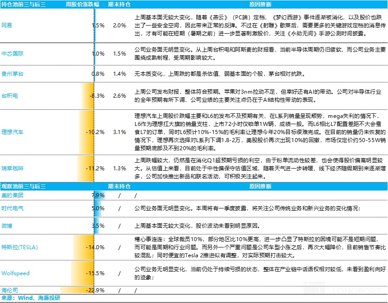388x303 pixels.
Task: Click the 5.0% change for 时代电气
Action: click(98, 208)
